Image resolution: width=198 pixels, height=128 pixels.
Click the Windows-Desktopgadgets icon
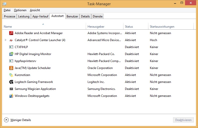[x=11, y=96]
